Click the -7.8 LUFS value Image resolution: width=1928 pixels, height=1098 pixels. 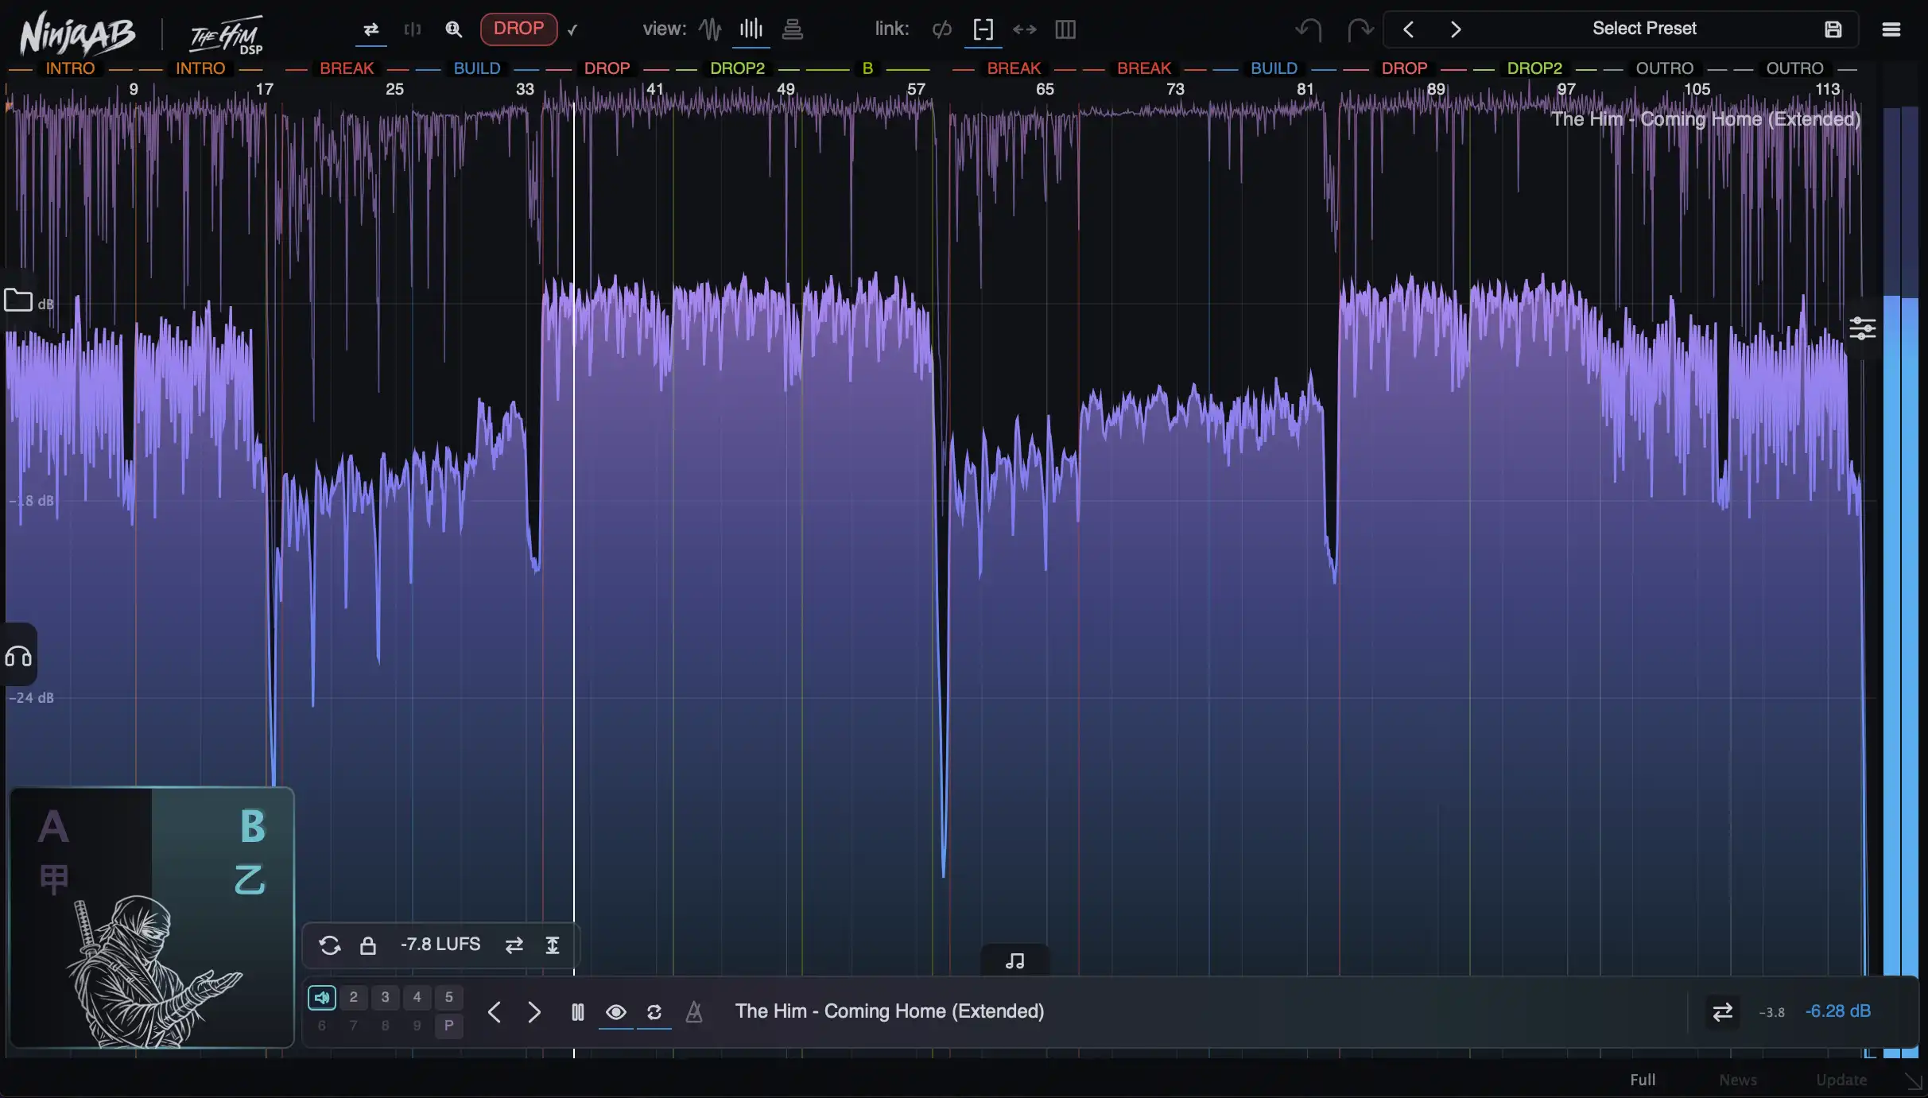pyautogui.click(x=440, y=945)
